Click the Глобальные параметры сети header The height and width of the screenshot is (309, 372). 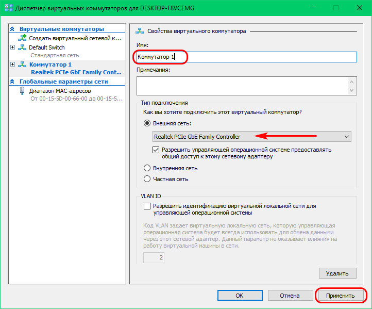(63, 82)
